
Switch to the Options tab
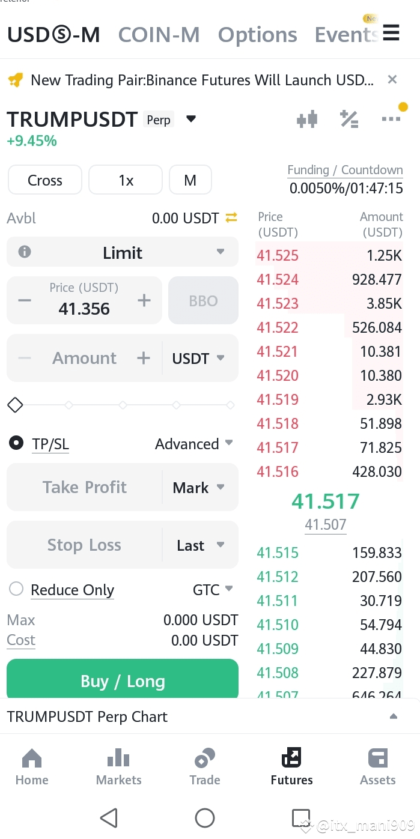click(x=257, y=35)
